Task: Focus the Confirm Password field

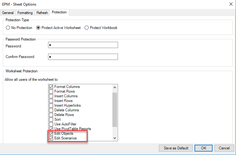Action: coord(83,57)
